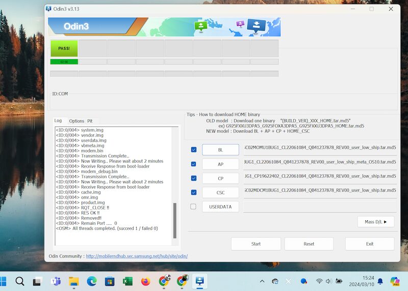Expand the Mass D/L option
The width and height of the screenshot is (408, 291).
[x=376, y=222]
